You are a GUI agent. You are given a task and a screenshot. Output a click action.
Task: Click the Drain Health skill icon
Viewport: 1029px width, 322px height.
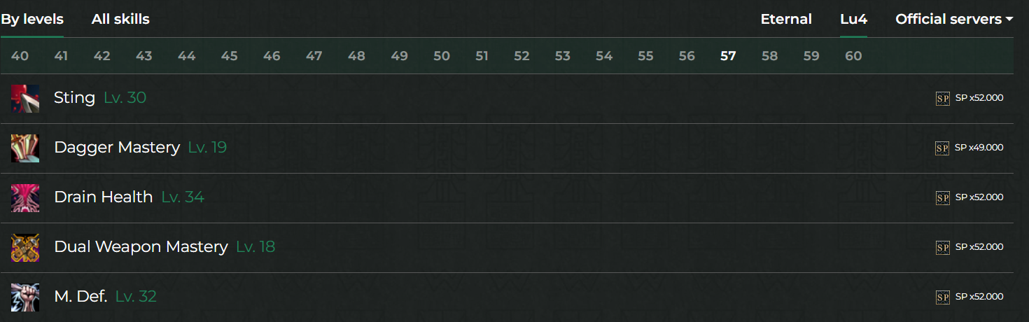pyautogui.click(x=25, y=198)
